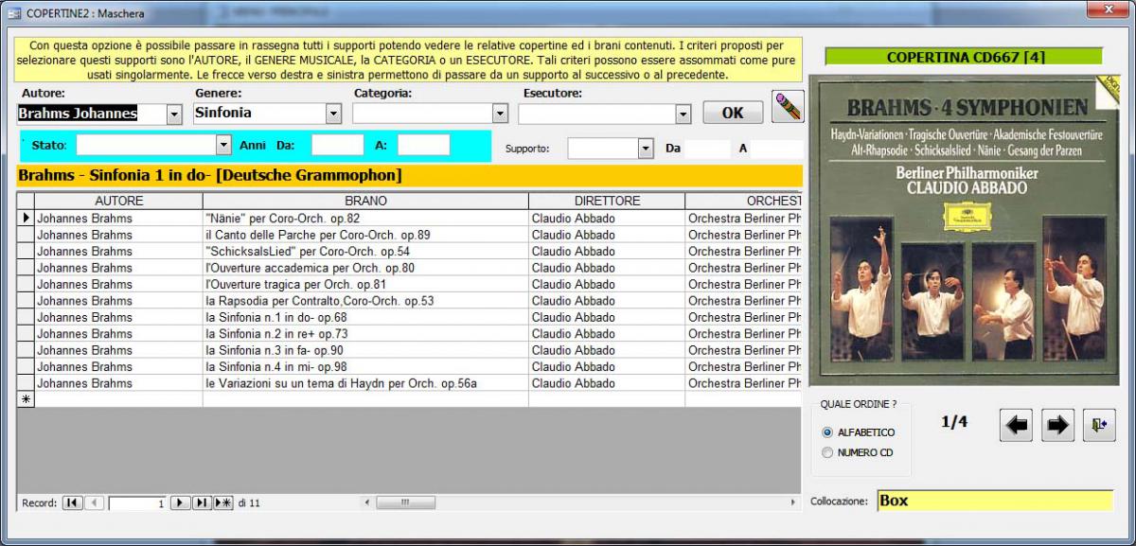Viewport: 1136px width, 546px height.
Task: Click the horizontal scrollbar thumb of table
Action: (405, 502)
